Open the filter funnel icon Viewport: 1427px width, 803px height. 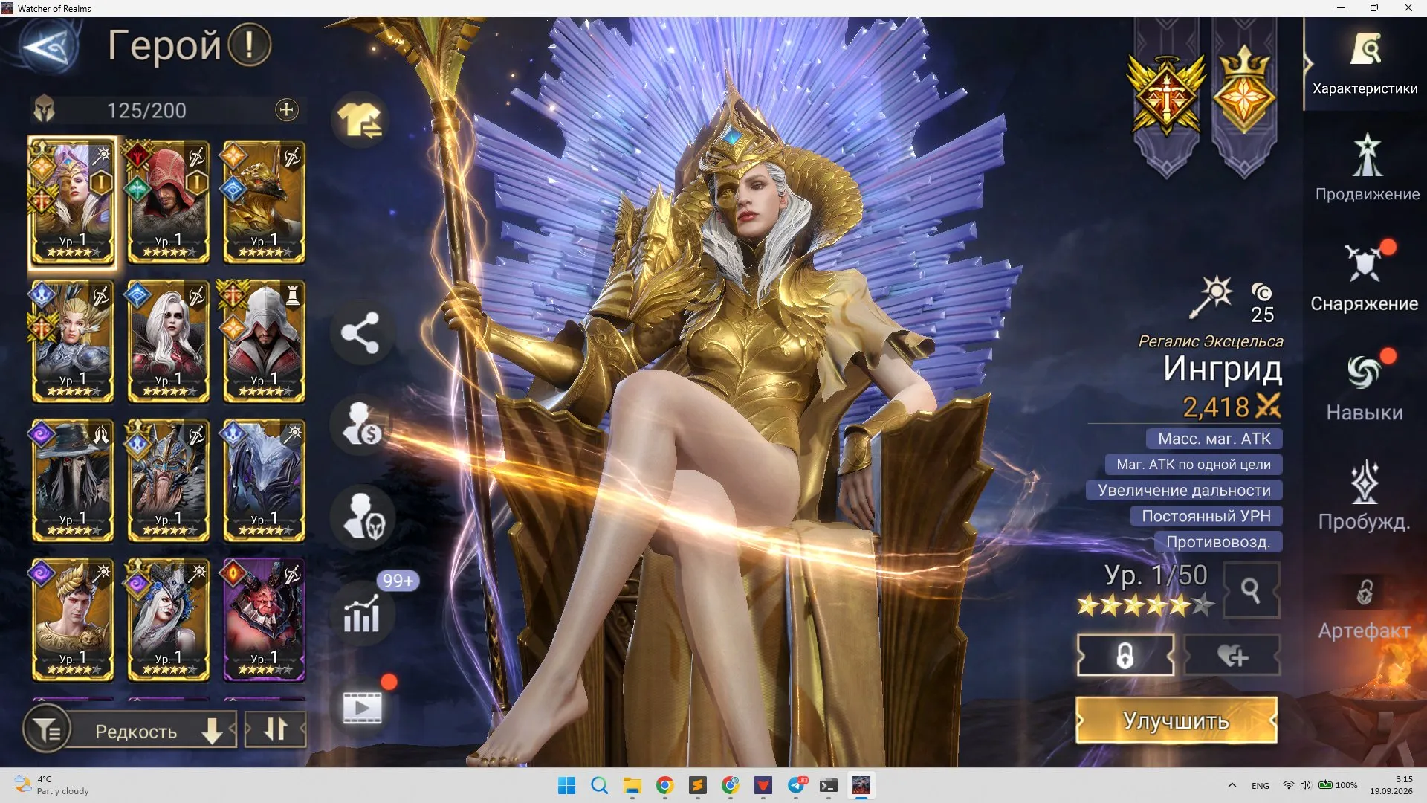coord(48,730)
